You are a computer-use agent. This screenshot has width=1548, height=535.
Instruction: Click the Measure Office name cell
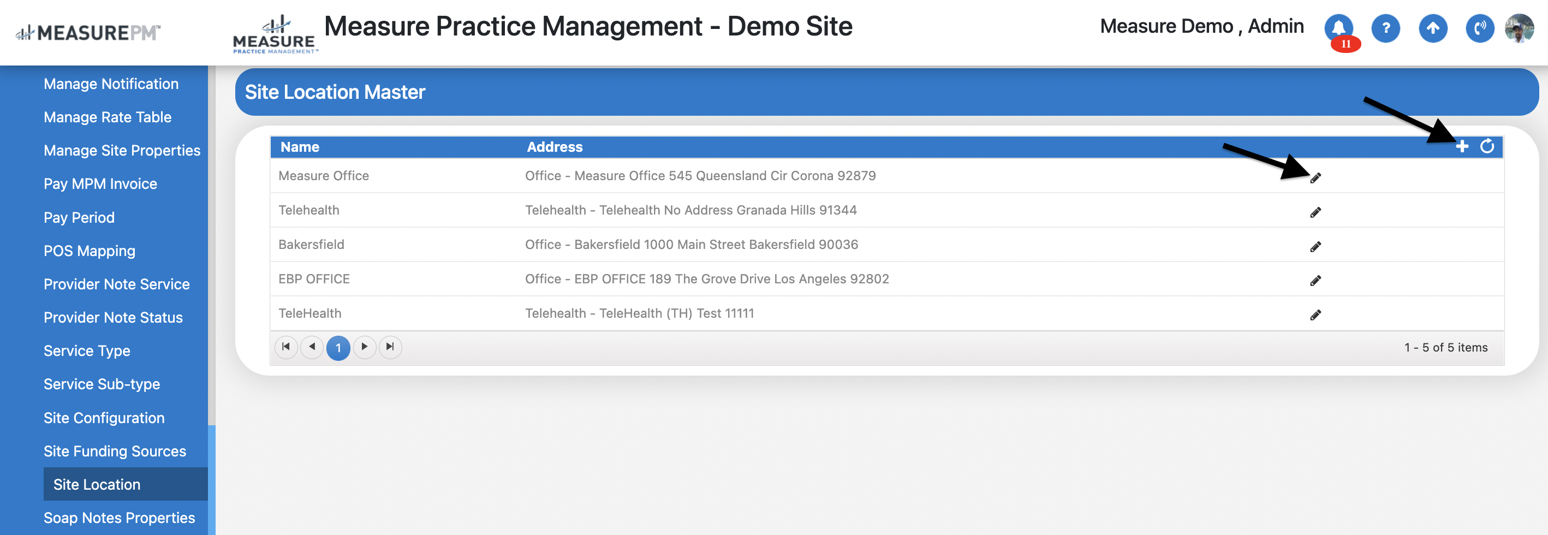323,176
